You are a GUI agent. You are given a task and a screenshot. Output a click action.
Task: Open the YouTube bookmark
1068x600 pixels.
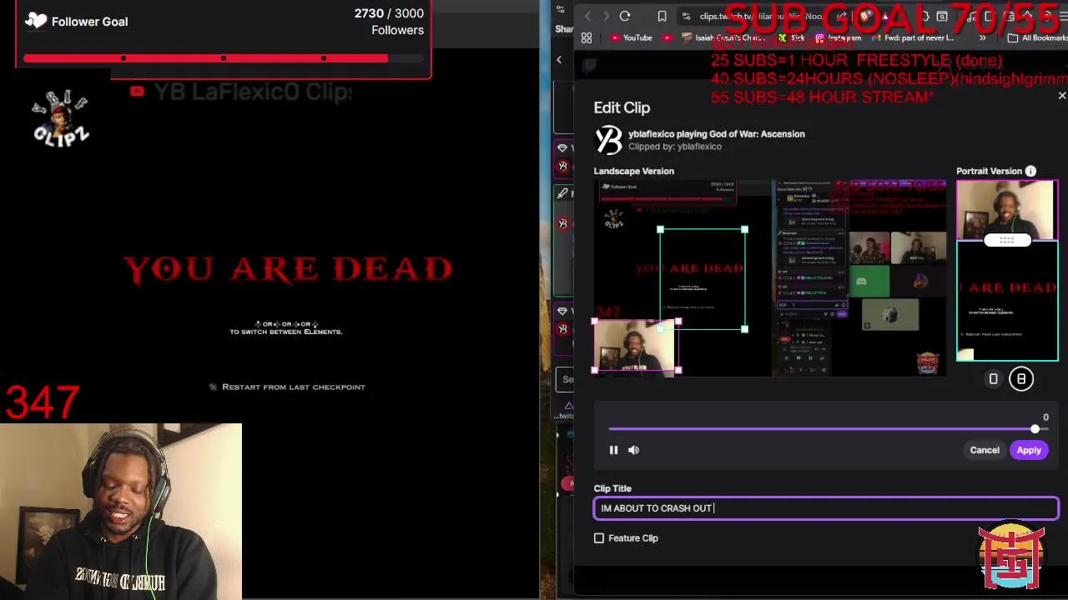tap(632, 37)
